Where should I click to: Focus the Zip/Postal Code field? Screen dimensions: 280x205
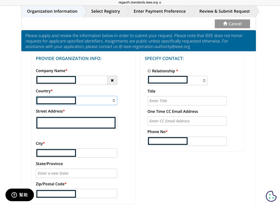click(x=77, y=194)
